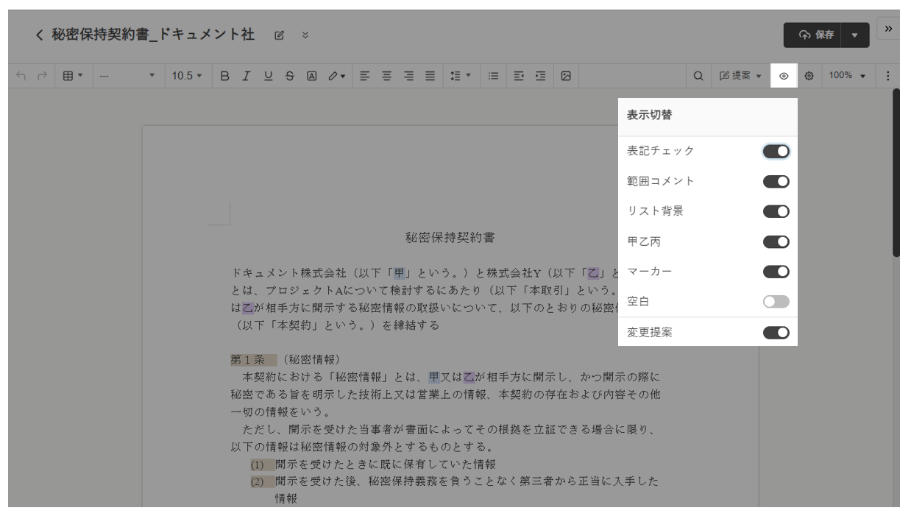The image size is (911, 516).
Task: Enable the 空白 display switch
Action: point(776,302)
